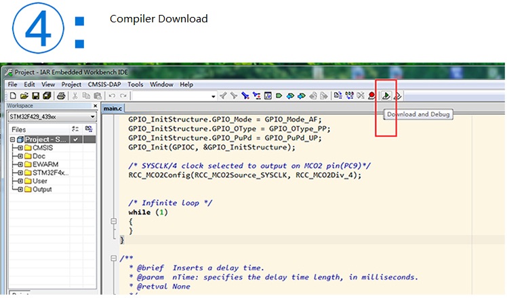Open the toolbar search combo box dropdown

click(x=213, y=96)
